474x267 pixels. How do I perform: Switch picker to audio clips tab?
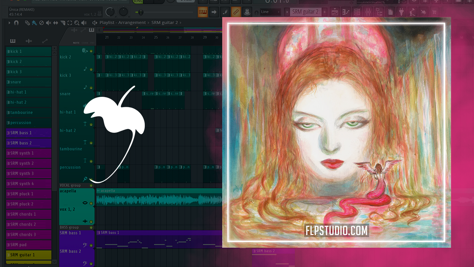coord(29,41)
